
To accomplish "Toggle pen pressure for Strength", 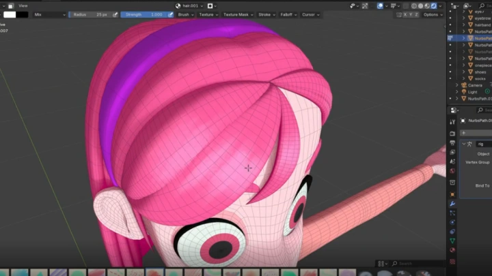I will (x=170, y=15).
